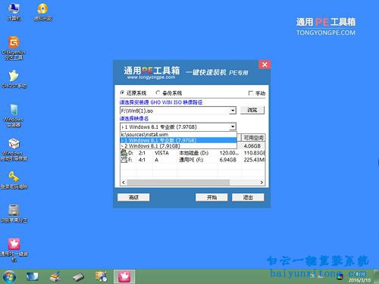Click the yellow picture icon on the taskbar
Image resolution: width=379 pixels, height=284 pixels.
point(101,276)
